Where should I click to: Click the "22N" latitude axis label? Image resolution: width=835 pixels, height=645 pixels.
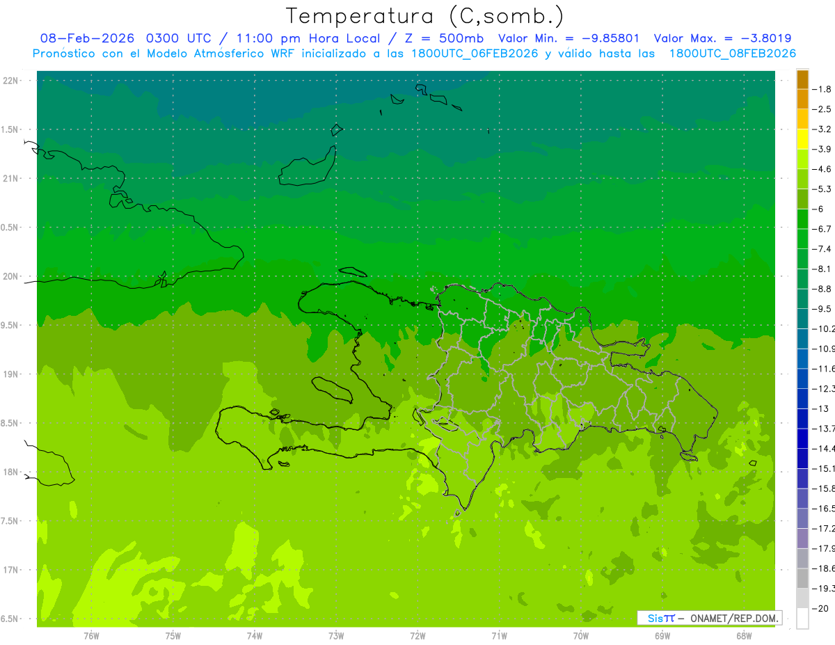pos(12,81)
